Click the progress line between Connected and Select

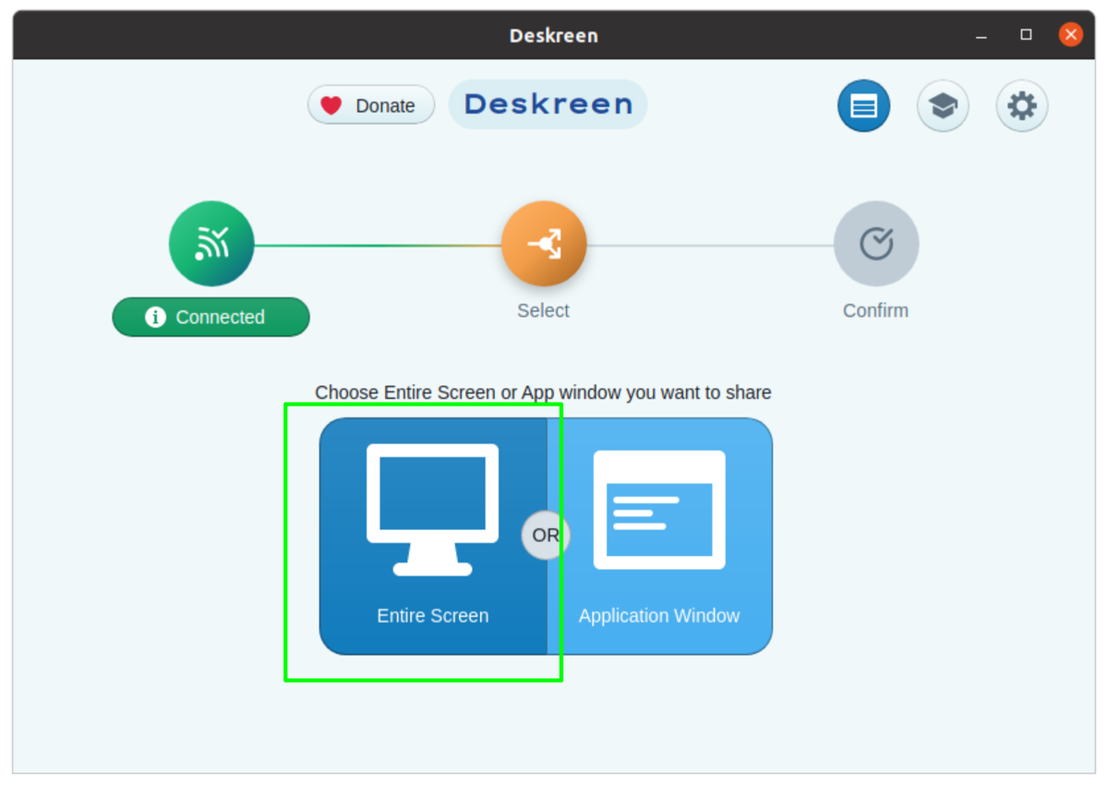[x=379, y=243]
